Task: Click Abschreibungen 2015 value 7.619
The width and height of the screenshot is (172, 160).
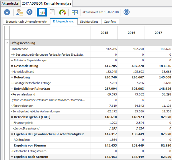Action: click(113, 106)
